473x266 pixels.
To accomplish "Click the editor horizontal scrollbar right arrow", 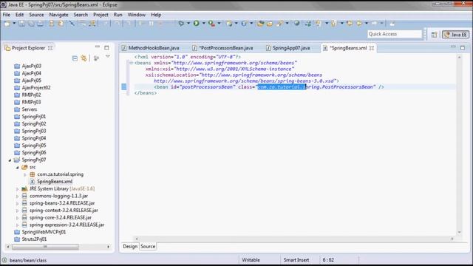I will click(x=452, y=239).
